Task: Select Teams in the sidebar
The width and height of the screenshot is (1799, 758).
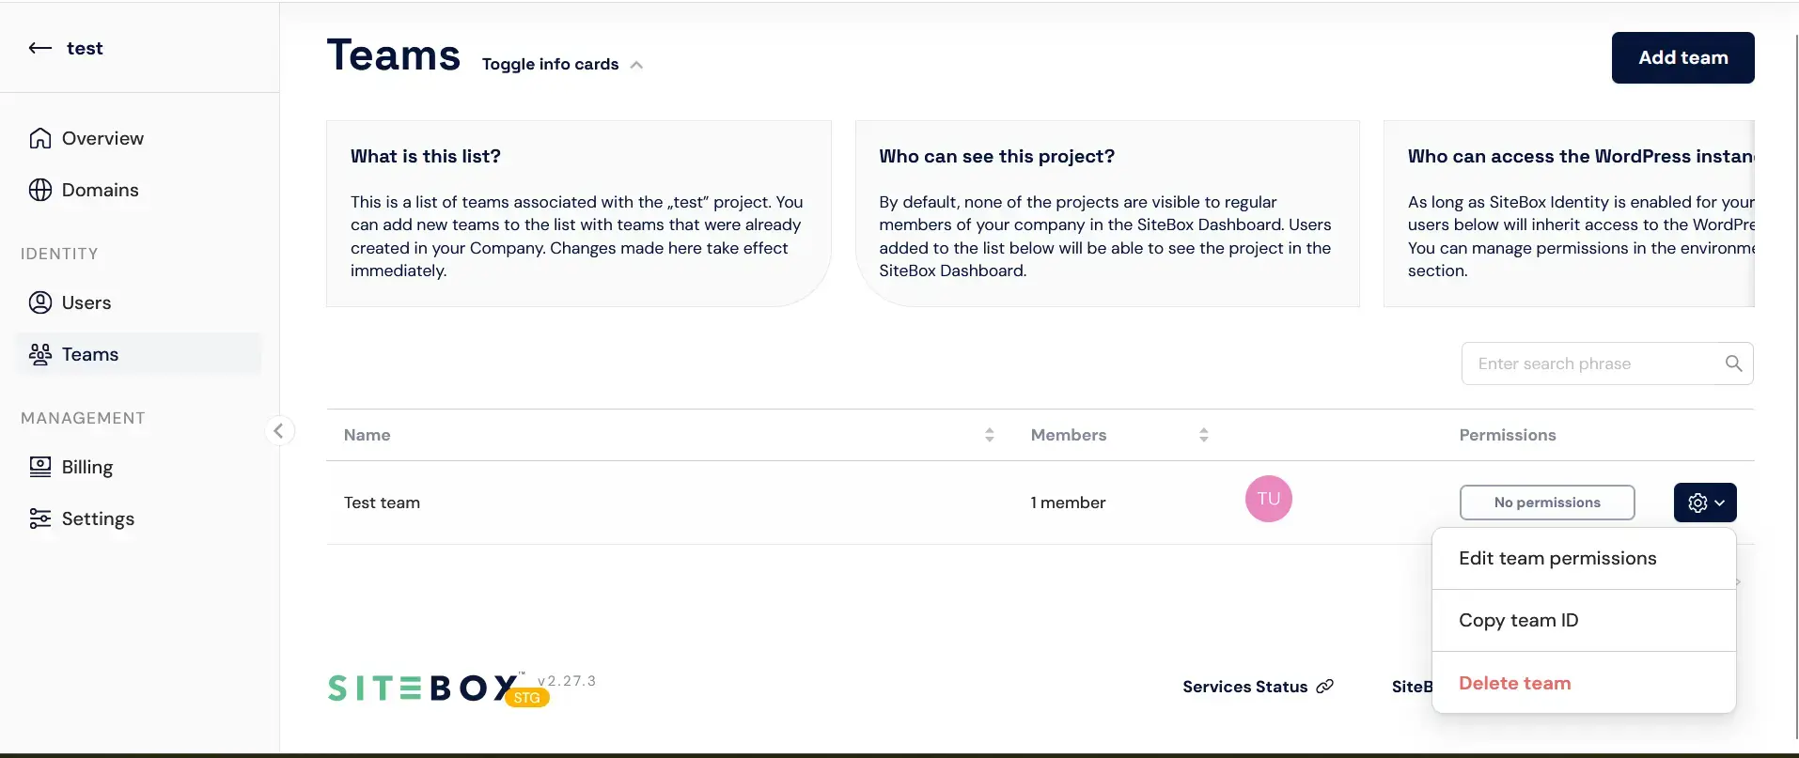Action: coord(139,354)
